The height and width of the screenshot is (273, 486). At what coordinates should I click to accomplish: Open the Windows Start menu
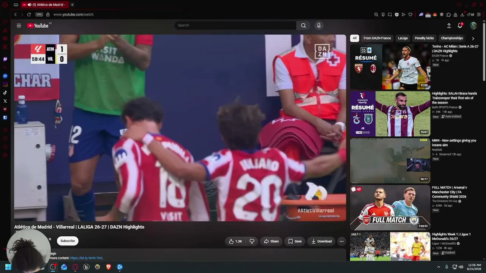(x=8, y=267)
